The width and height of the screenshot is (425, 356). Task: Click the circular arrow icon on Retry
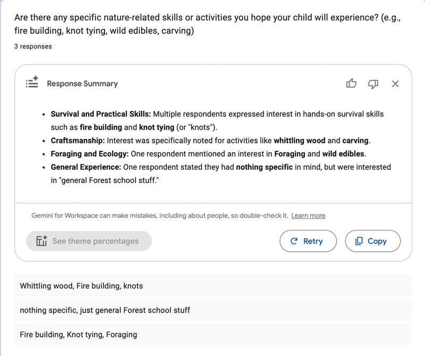tap(294, 241)
